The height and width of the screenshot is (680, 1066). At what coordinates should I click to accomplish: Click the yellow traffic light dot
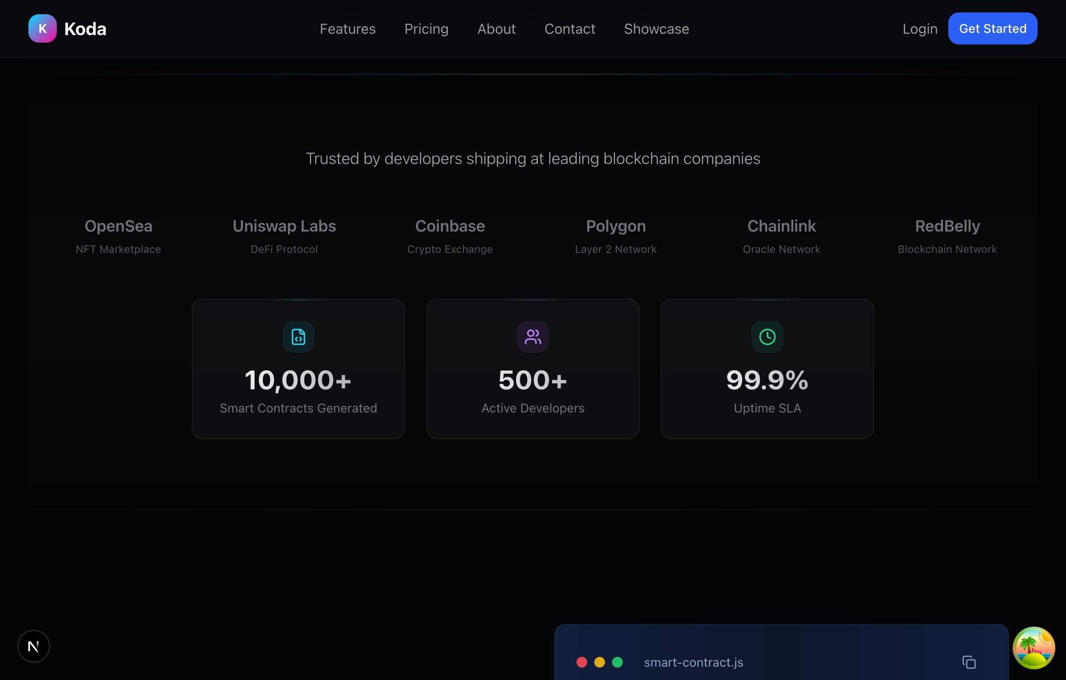pyautogui.click(x=600, y=662)
